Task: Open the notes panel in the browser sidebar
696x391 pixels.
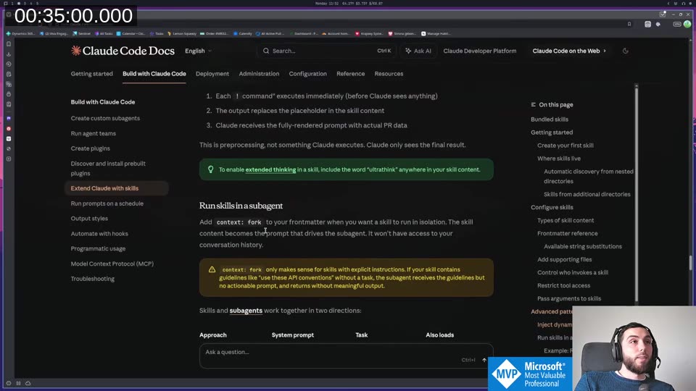Action: (9, 74)
